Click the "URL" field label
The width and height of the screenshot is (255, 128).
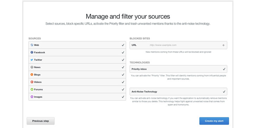click(134, 45)
